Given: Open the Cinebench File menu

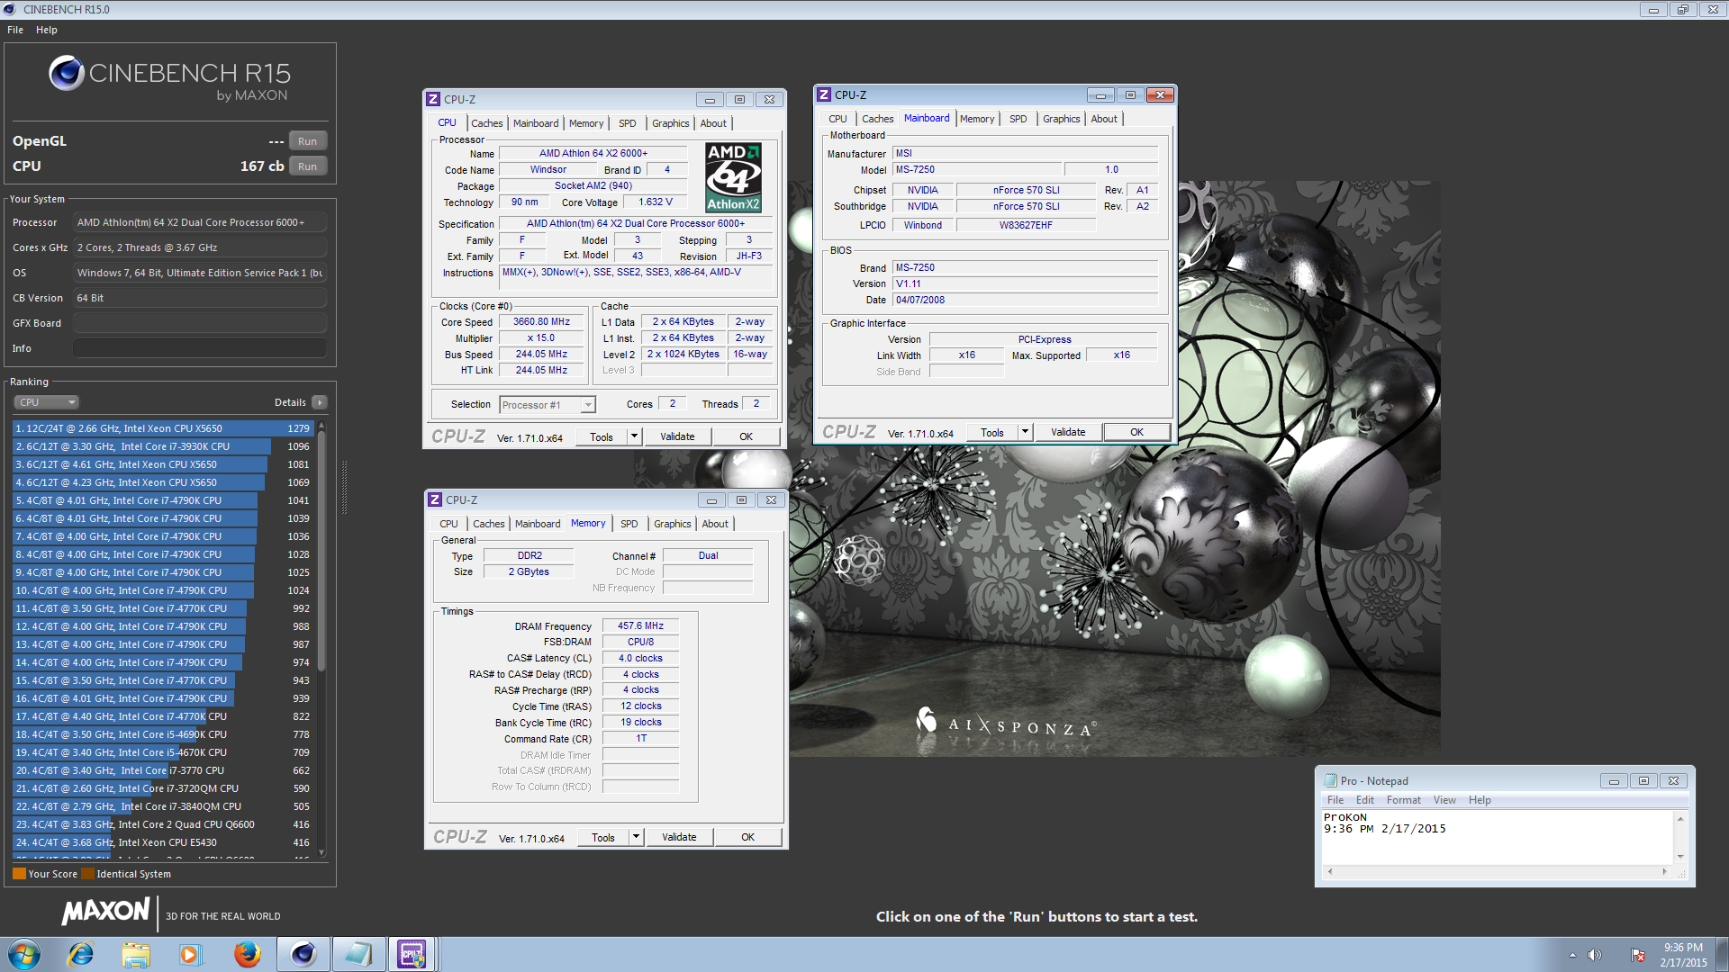Looking at the screenshot, I should (x=15, y=30).
